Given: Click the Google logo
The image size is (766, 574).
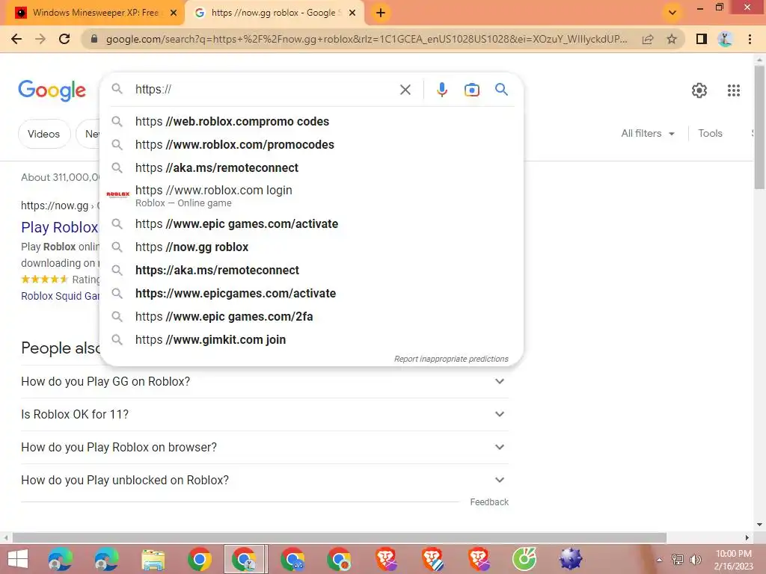Looking at the screenshot, I should pos(52,90).
